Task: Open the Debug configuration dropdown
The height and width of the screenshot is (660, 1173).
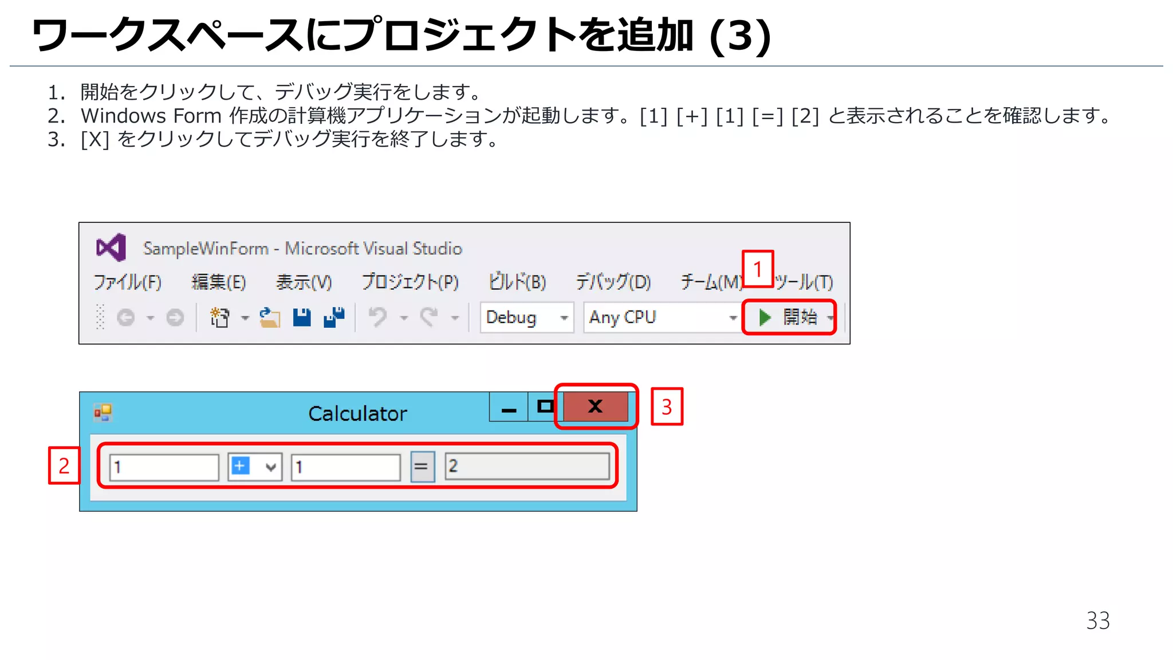Action: tap(527, 317)
